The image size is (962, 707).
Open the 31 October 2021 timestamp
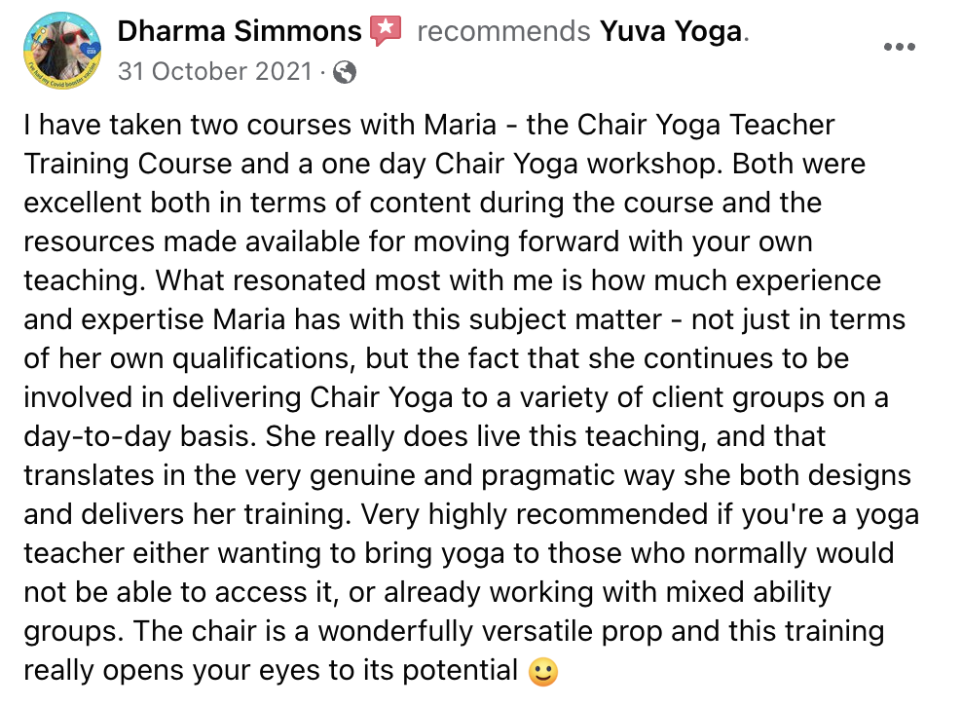(x=215, y=71)
